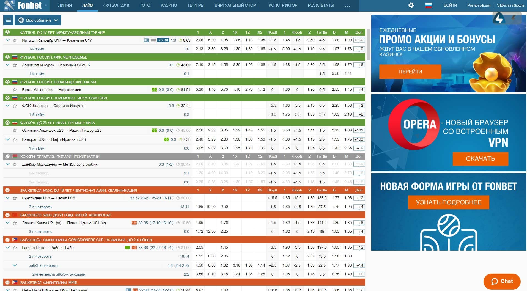The height and width of the screenshot is (291, 527).
Task: Open the Chat widget
Action: pos(502,281)
